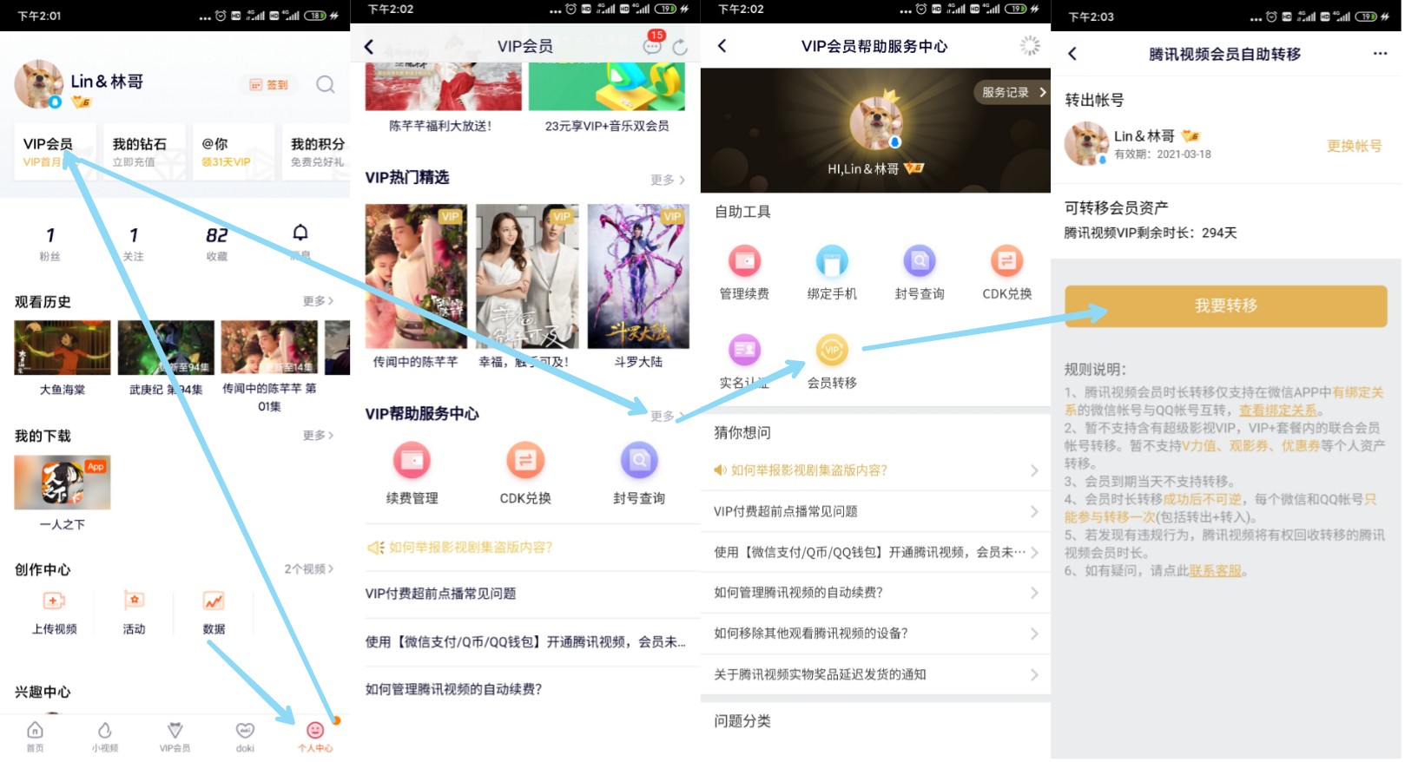Expand 更多 next to VIP热门精选

click(667, 180)
